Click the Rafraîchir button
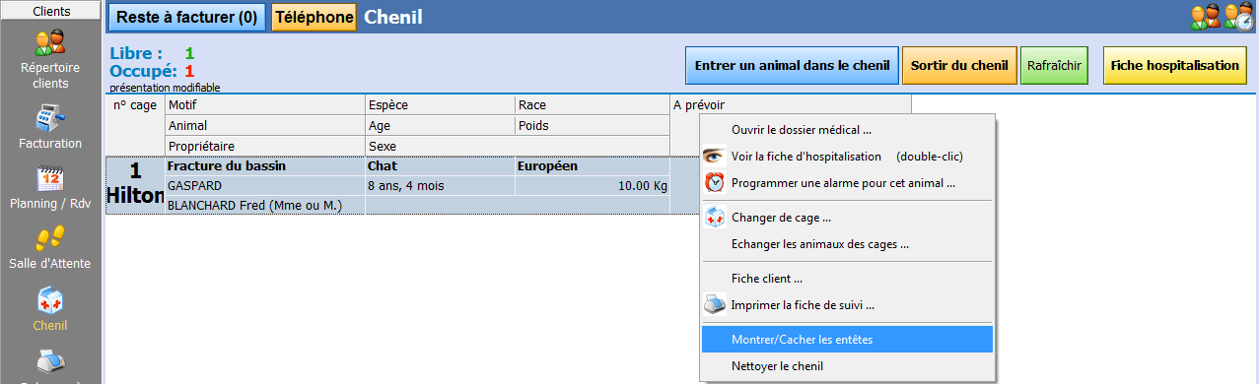The height and width of the screenshot is (384, 1259). 1054,65
